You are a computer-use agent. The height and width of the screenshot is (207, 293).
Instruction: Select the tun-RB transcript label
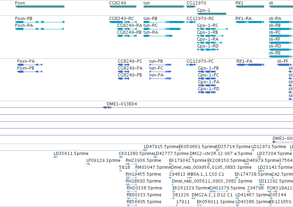coord(150,19)
